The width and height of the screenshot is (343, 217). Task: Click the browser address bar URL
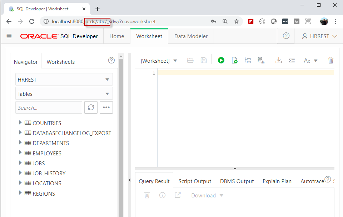tap(104, 21)
